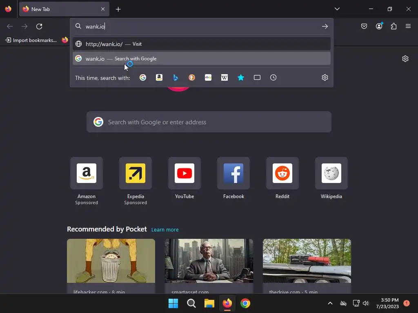Choose the http://wank.io/ Visit suggestion
This screenshot has height=313, width=418.
point(202,44)
